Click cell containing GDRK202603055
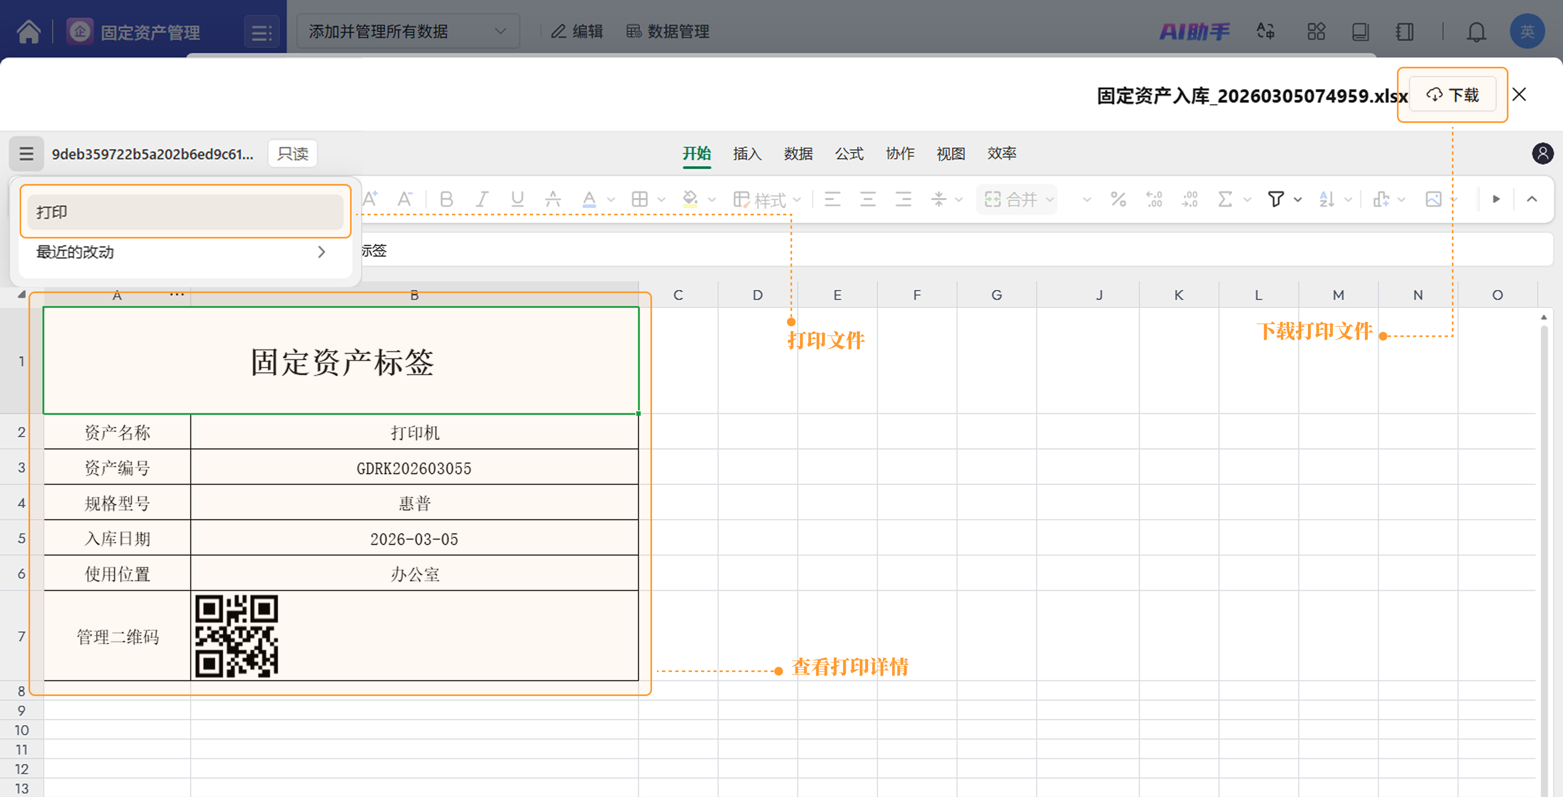This screenshot has width=1563, height=797. (x=414, y=468)
